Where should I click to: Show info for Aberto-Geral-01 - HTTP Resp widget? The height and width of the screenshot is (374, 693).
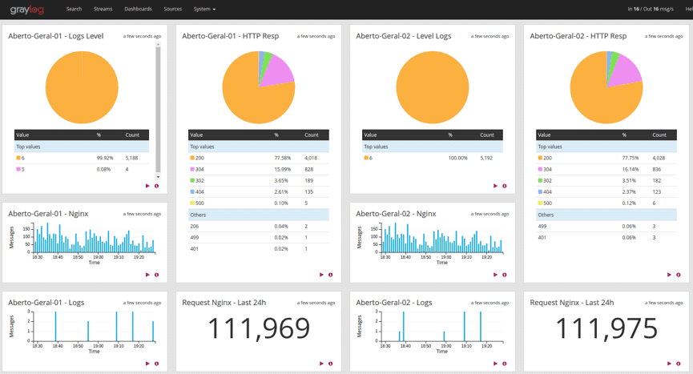[331, 275]
